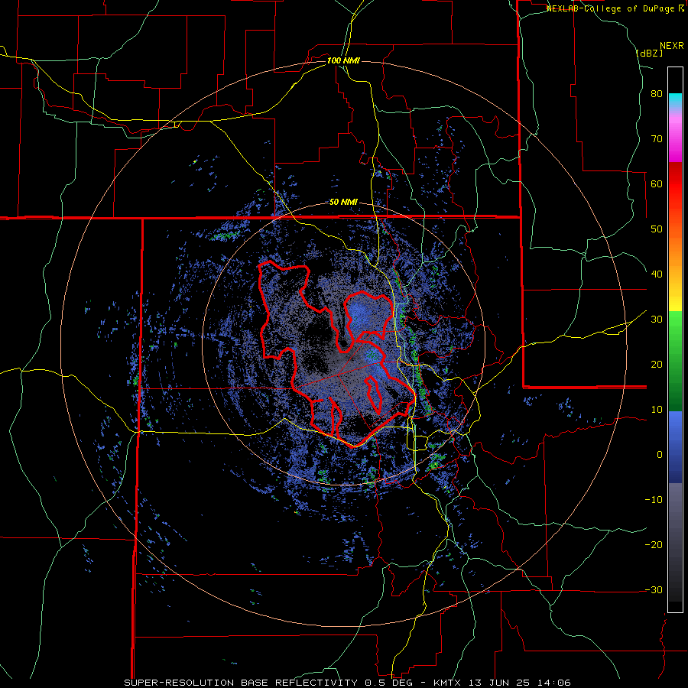Viewport: 688px width, 688px height.
Task: Click the 20 value on the dBZ scale
Action: 657,365
